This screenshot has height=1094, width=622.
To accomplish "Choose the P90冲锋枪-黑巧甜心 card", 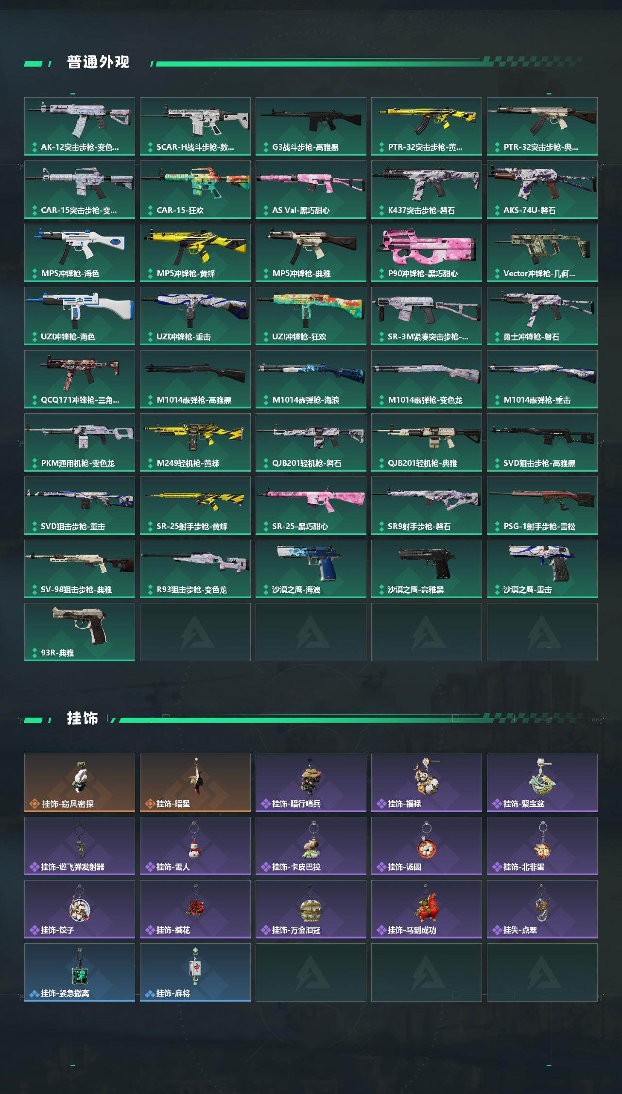I will point(427,253).
